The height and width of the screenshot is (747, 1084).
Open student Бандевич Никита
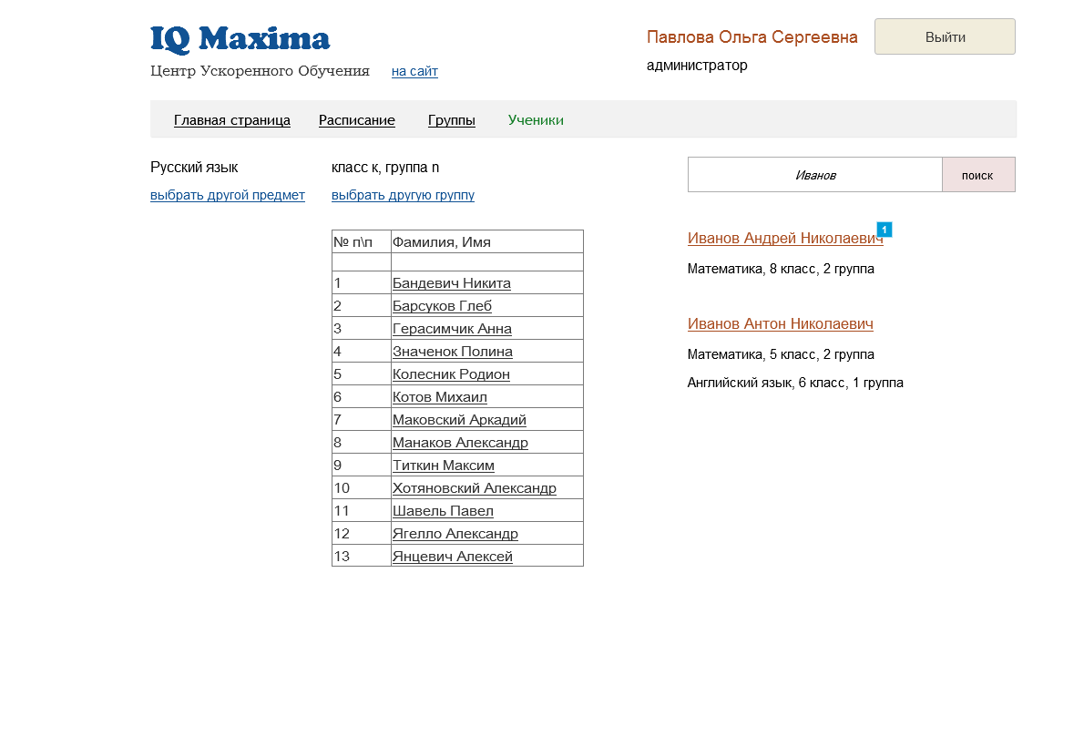(x=452, y=283)
